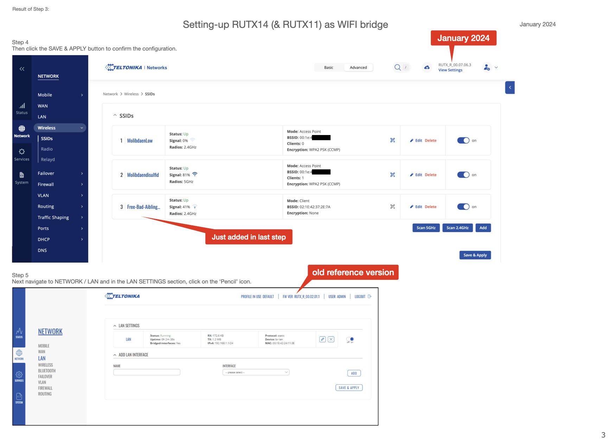The height and width of the screenshot is (443, 612).
Task: Expand the Failover menu
Action: (60, 173)
